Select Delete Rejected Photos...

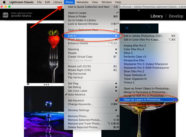tap(92, 127)
